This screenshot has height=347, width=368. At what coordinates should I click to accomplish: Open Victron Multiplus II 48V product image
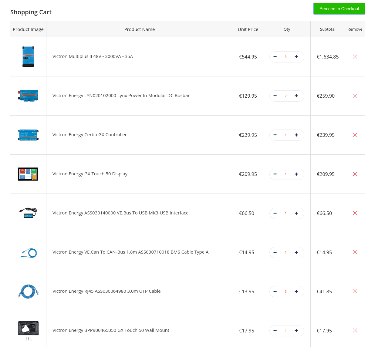tap(28, 57)
